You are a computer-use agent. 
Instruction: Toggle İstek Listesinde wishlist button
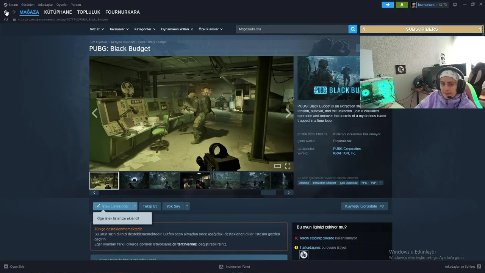click(x=113, y=206)
